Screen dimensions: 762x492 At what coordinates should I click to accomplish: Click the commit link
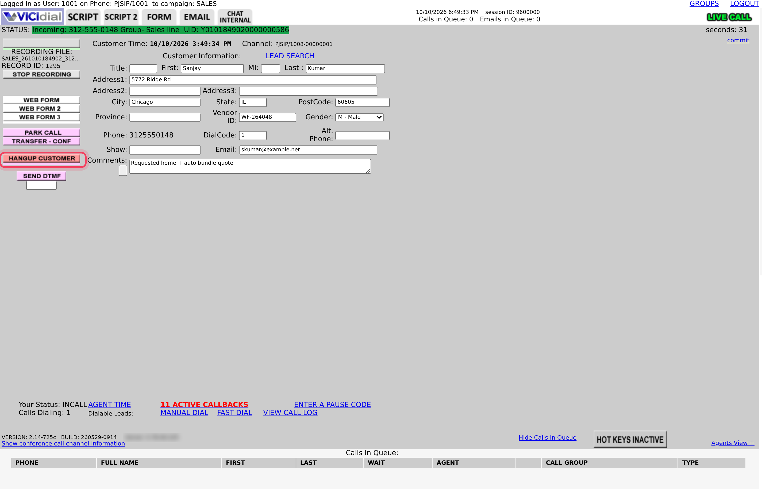738,40
